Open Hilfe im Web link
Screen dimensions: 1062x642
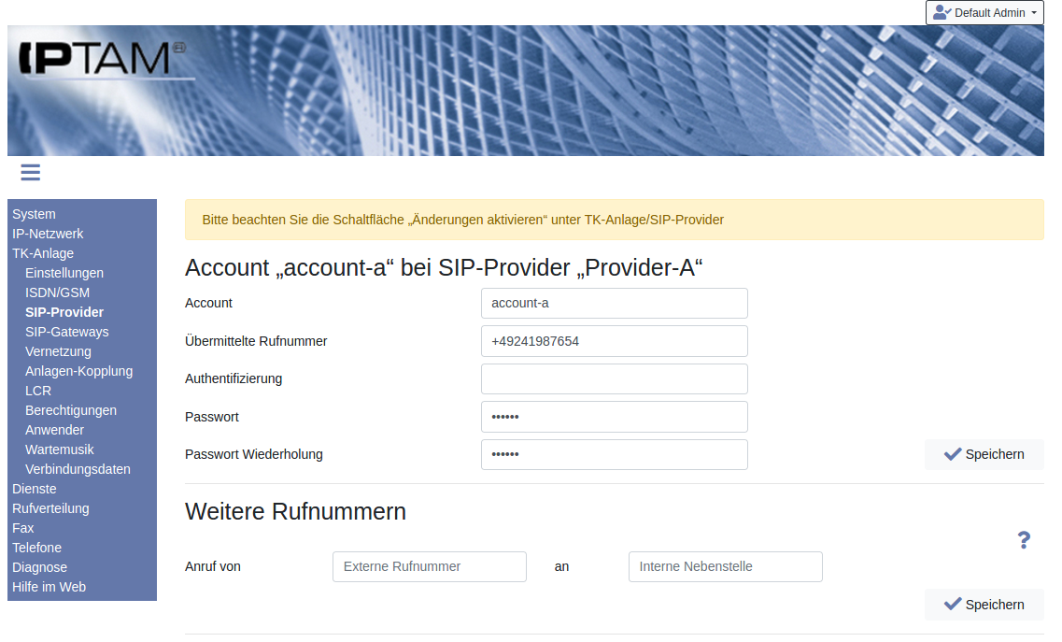point(49,587)
